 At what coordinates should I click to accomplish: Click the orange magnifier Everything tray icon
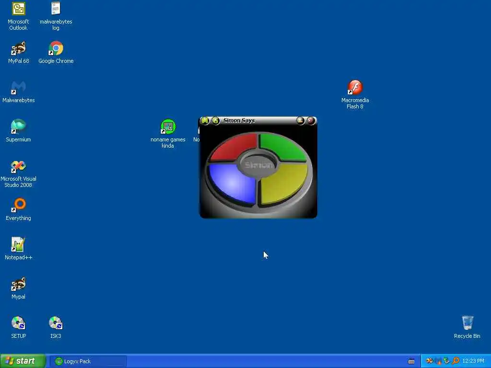click(x=456, y=361)
